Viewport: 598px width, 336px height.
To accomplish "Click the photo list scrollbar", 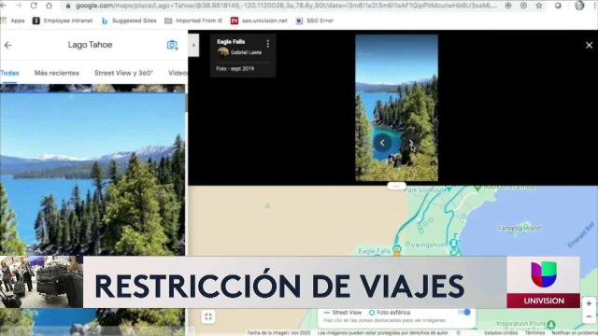I will tap(186, 103).
